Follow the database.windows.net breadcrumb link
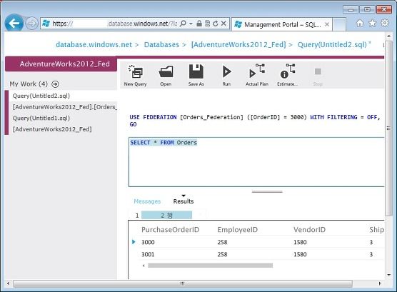This screenshot has height=292, width=397. (94, 44)
